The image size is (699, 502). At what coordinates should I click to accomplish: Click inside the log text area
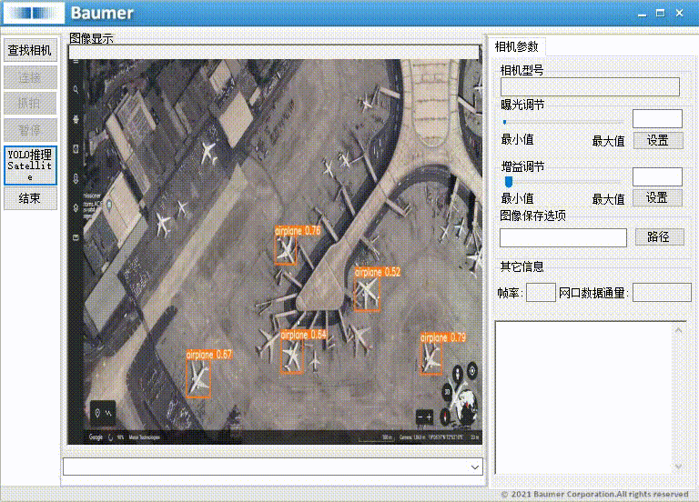pos(584,397)
